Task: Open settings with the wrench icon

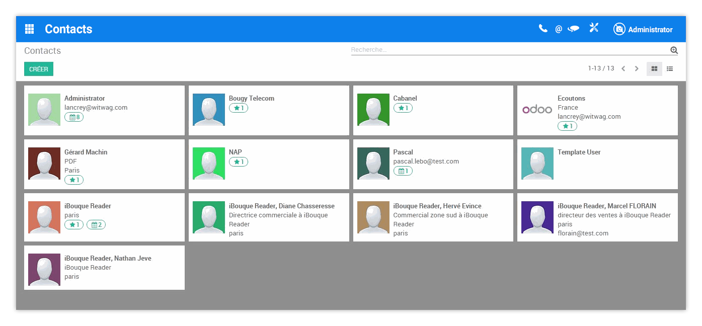Action: [594, 28]
